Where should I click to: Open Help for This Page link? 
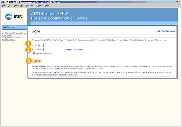(166, 31)
